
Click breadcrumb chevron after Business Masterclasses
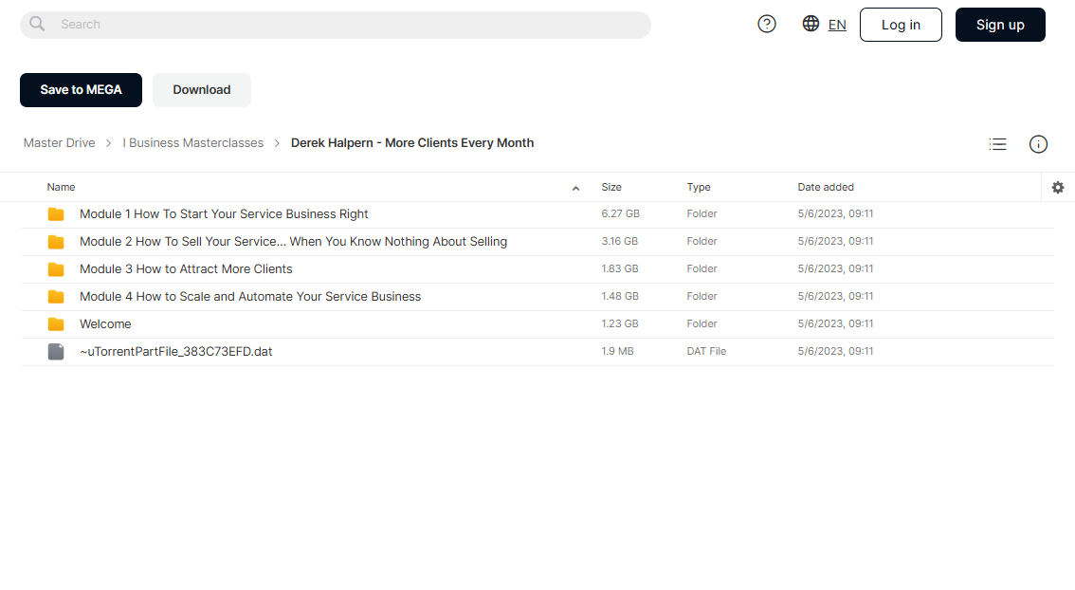click(x=277, y=143)
